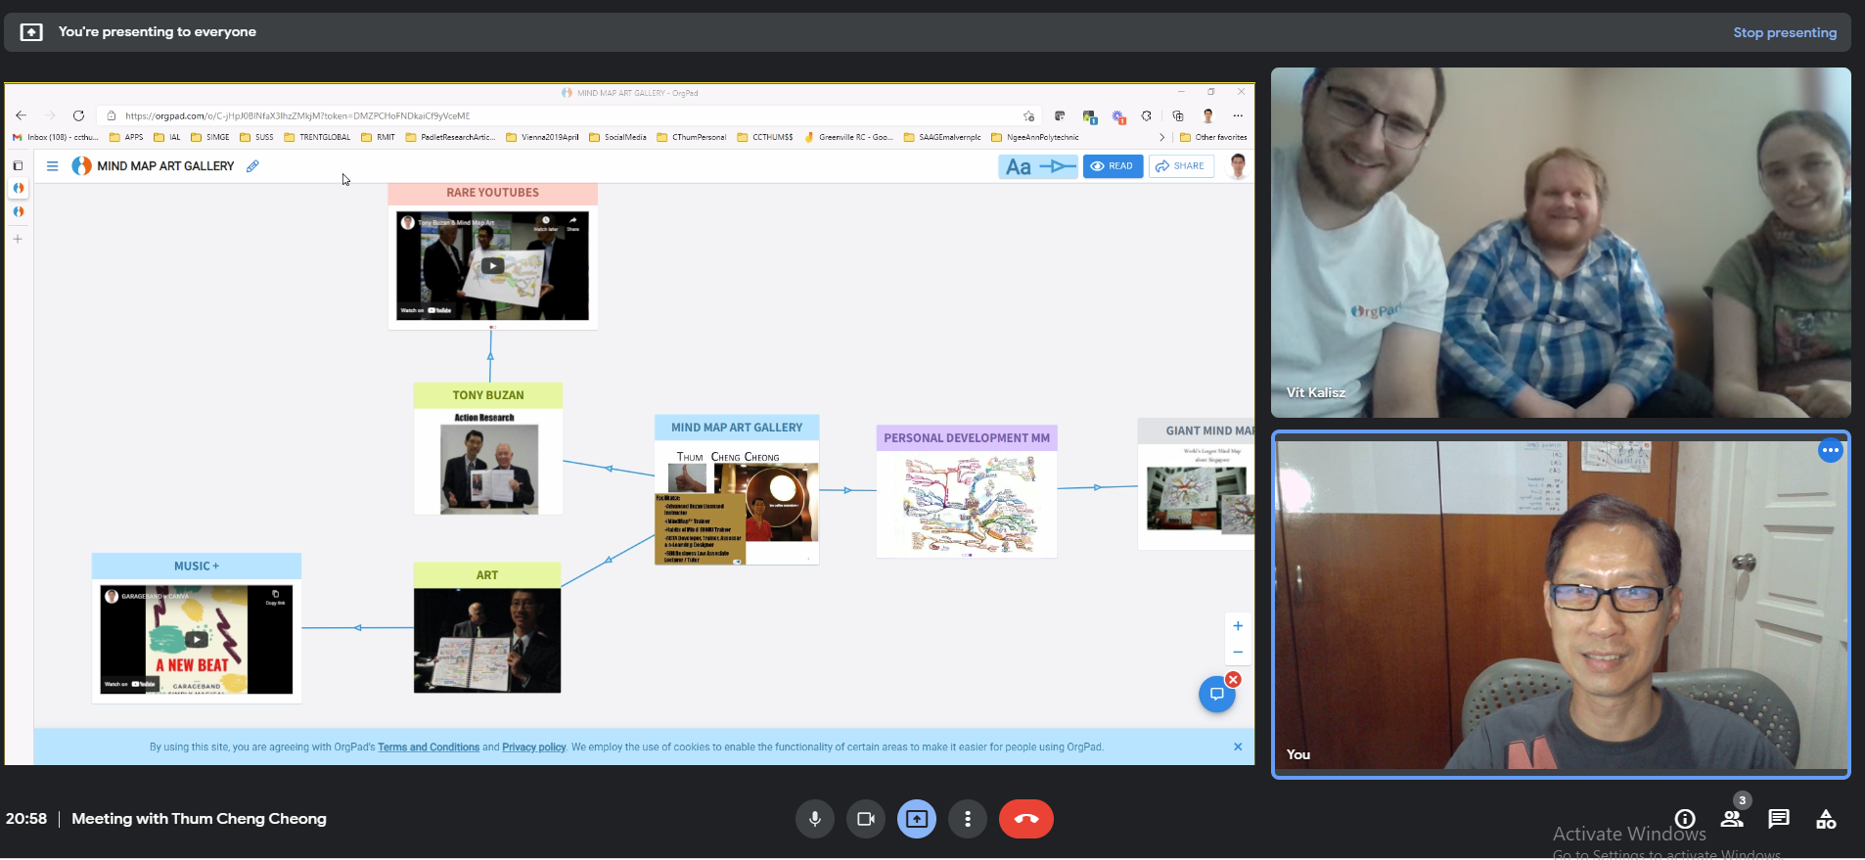Open the activities shapes icon
1865x860 pixels.
tap(1826, 819)
